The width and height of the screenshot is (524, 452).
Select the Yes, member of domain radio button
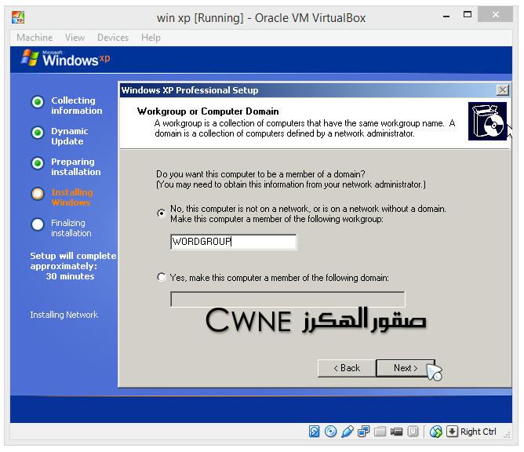point(162,277)
